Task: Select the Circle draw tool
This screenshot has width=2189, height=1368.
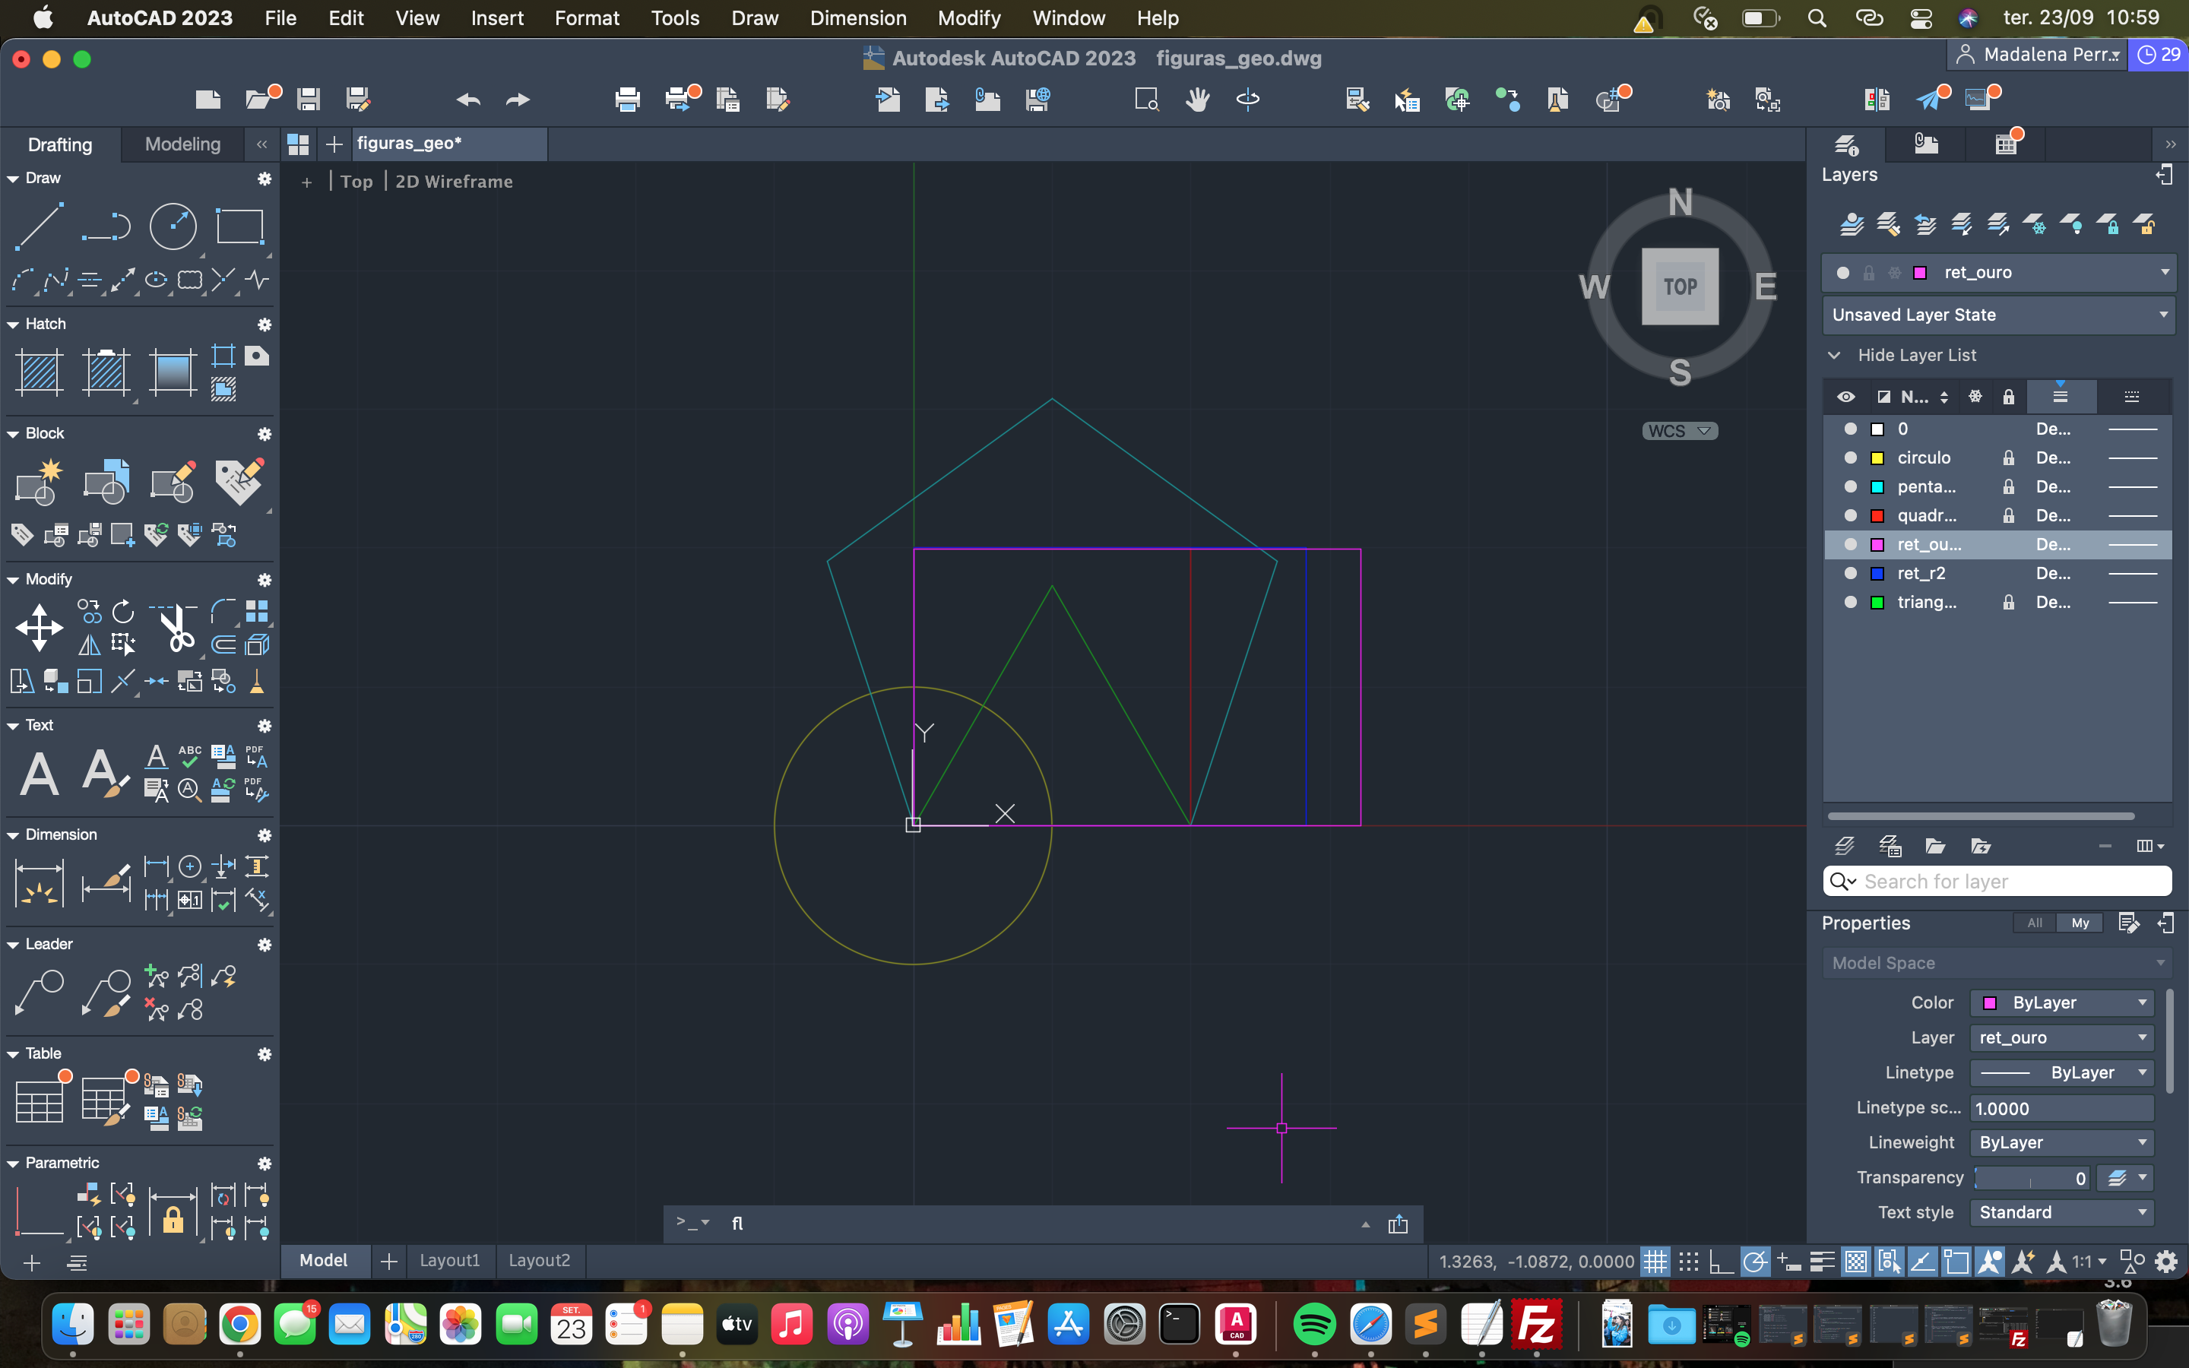Action: [x=172, y=227]
